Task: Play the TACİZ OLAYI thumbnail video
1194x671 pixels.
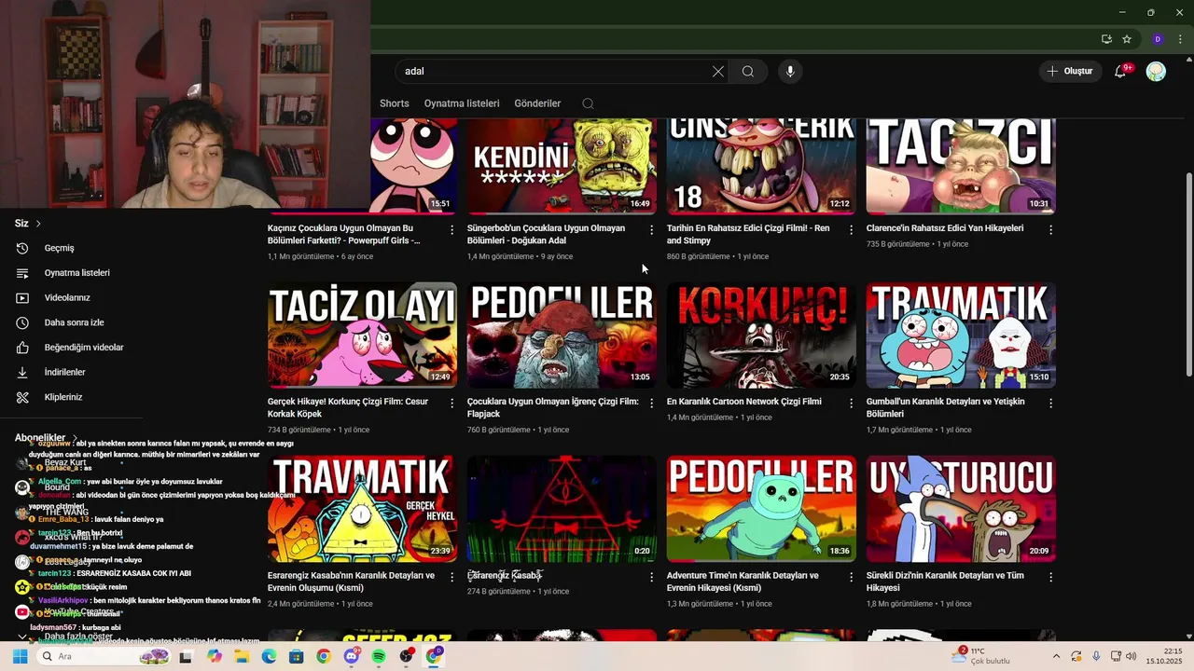Action: click(x=362, y=335)
